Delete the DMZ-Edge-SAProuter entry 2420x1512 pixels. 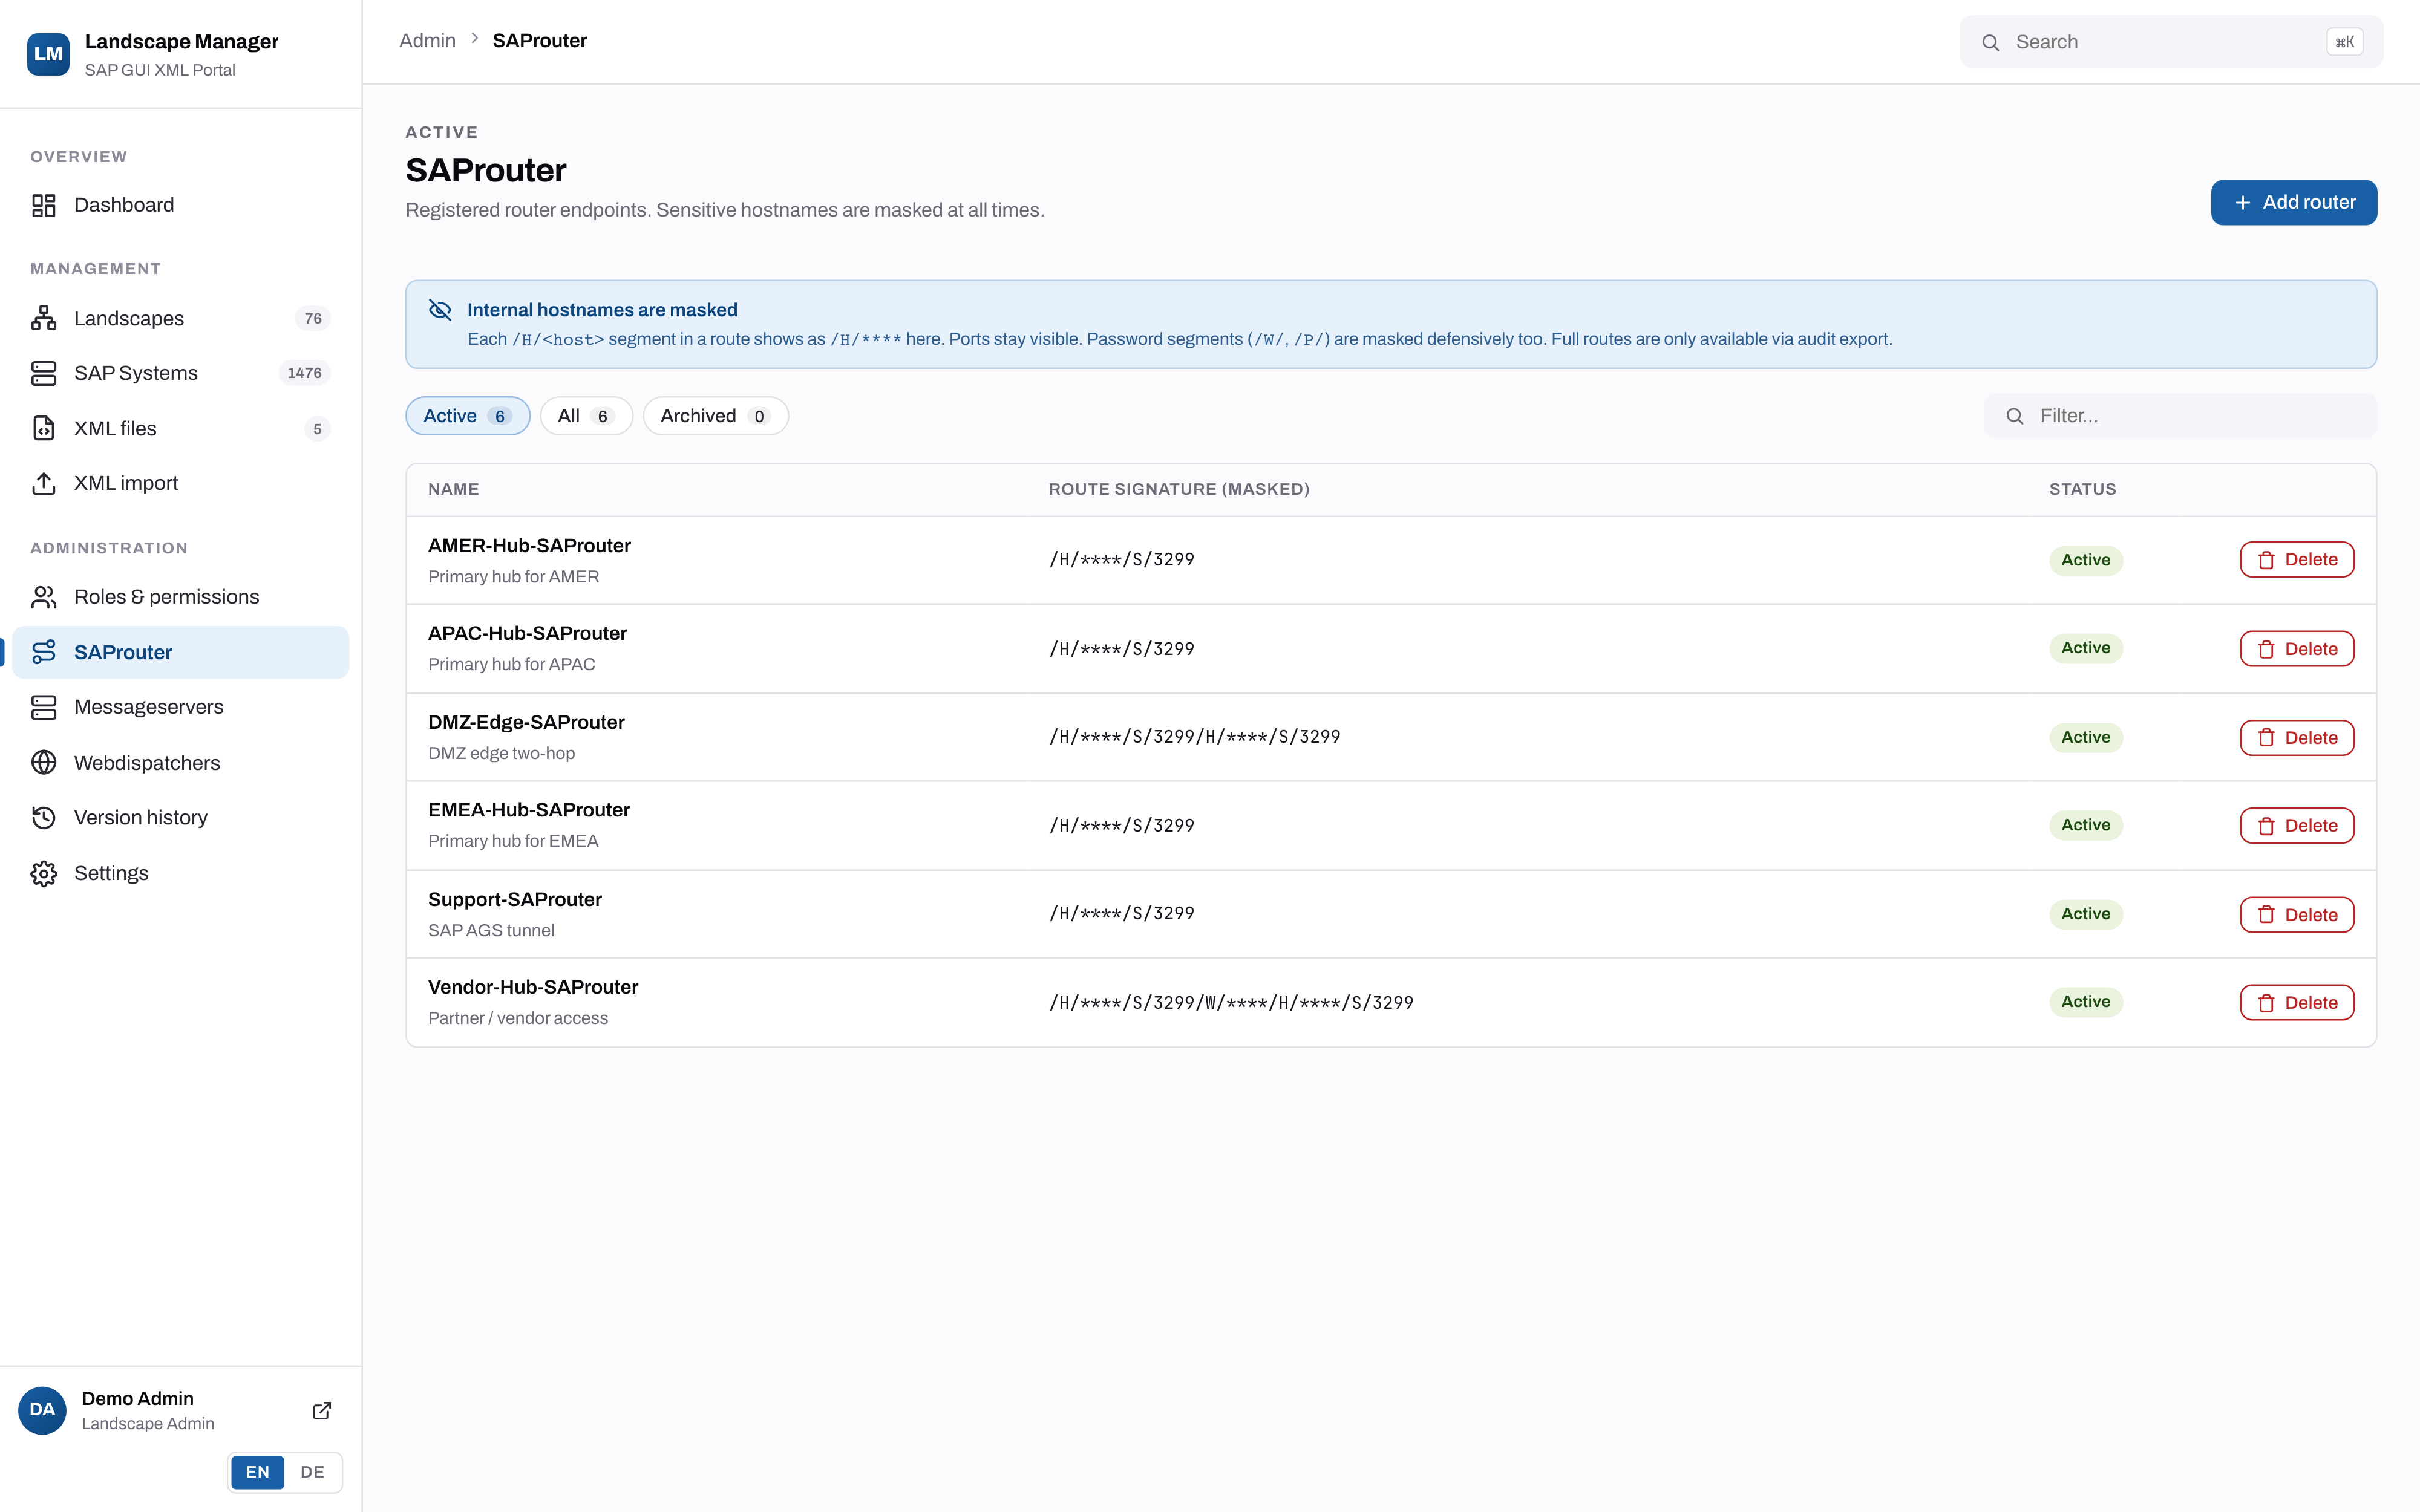[x=2297, y=738]
